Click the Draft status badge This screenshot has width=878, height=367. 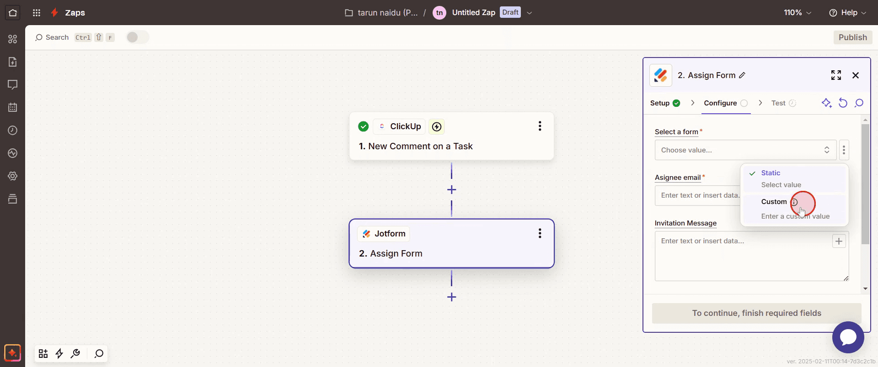pyautogui.click(x=510, y=12)
